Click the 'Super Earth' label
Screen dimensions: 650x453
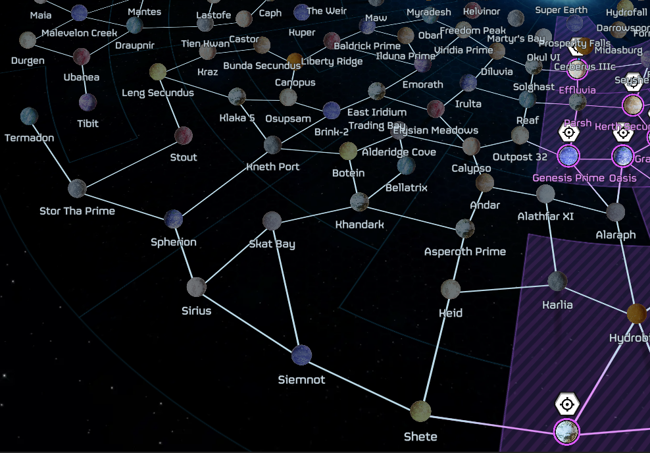tap(561, 10)
